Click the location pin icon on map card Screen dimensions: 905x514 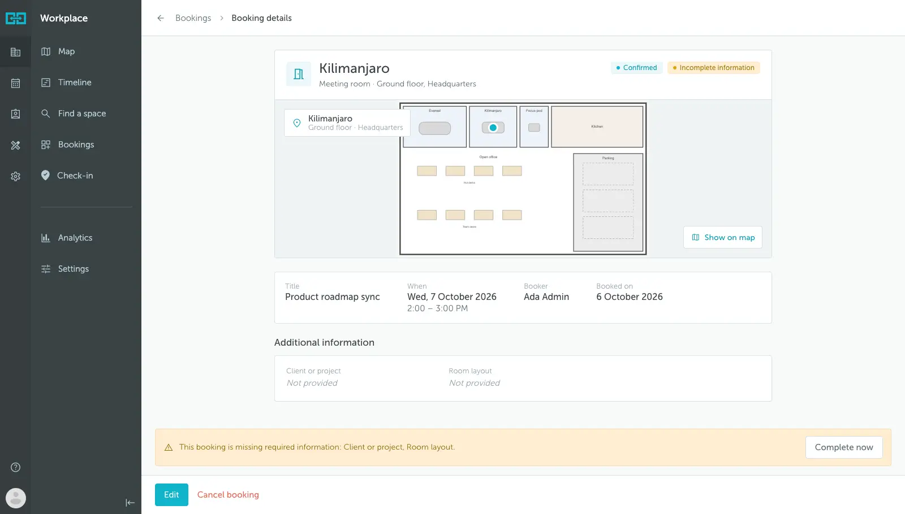[297, 123]
